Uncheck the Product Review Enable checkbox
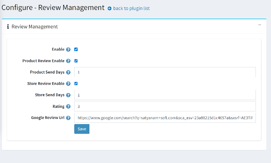Viewport: 271px width, 163px height. pos(76,61)
